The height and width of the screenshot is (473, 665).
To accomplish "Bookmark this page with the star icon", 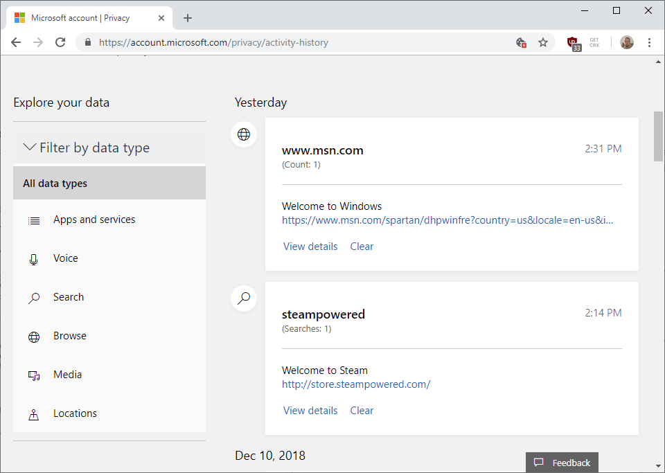I will (x=544, y=42).
